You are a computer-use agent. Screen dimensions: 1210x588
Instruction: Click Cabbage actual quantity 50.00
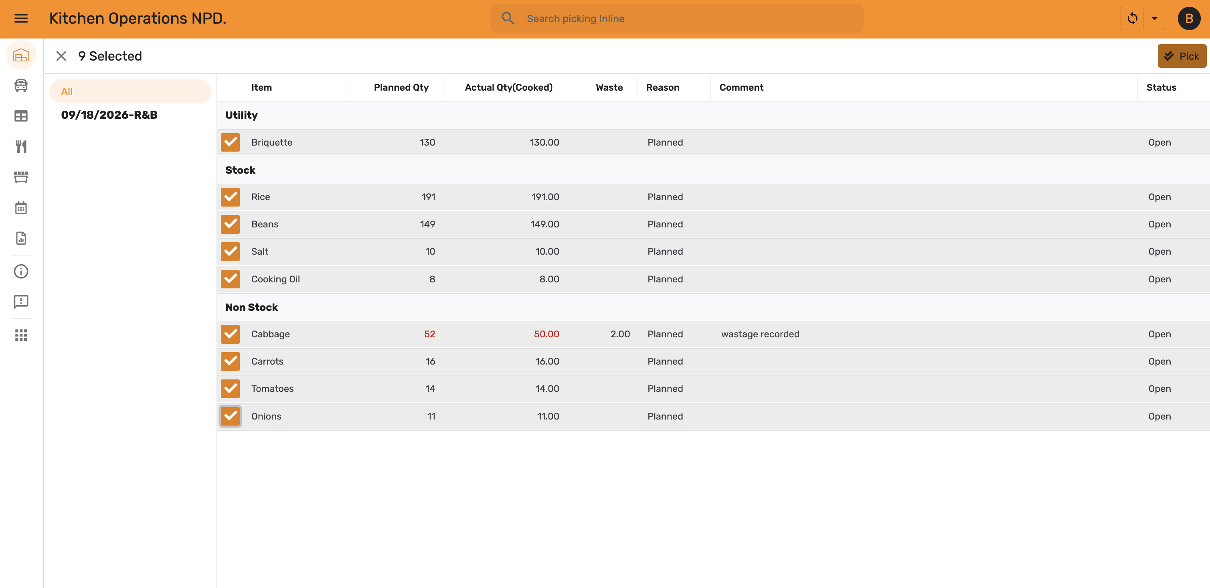546,334
